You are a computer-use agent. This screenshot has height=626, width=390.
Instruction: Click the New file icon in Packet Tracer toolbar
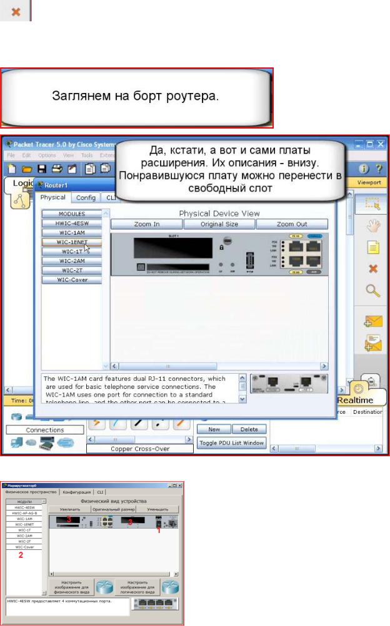pos(12,169)
